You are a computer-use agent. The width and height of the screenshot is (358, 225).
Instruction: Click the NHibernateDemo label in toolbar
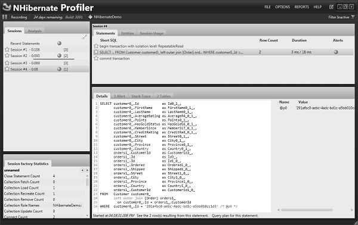[x=107, y=17]
